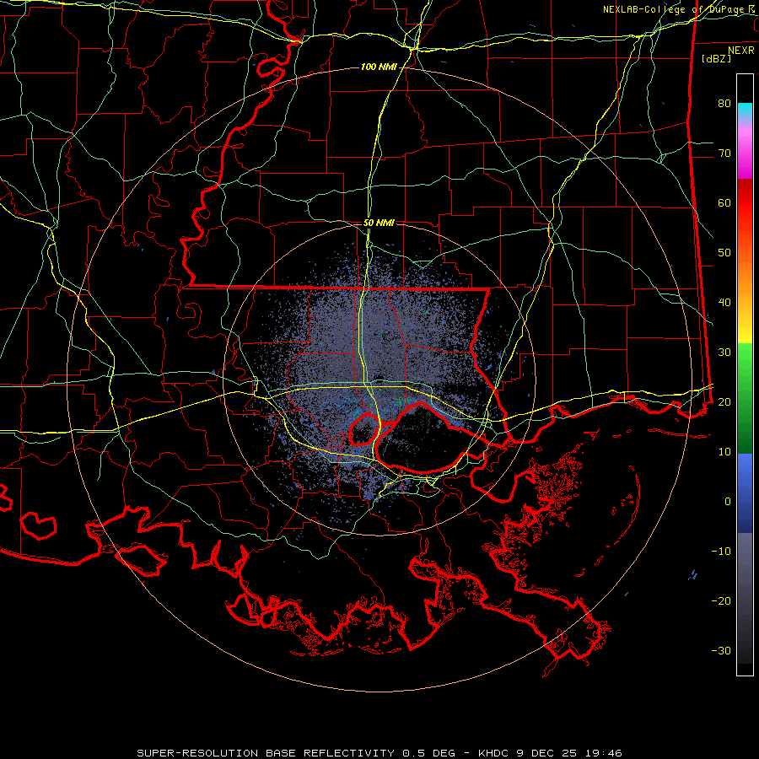Image resolution: width=759 pixels, height=759 pixels.
Task: Click the green band of the reflectivity color bar
Action: pos(745,398)
